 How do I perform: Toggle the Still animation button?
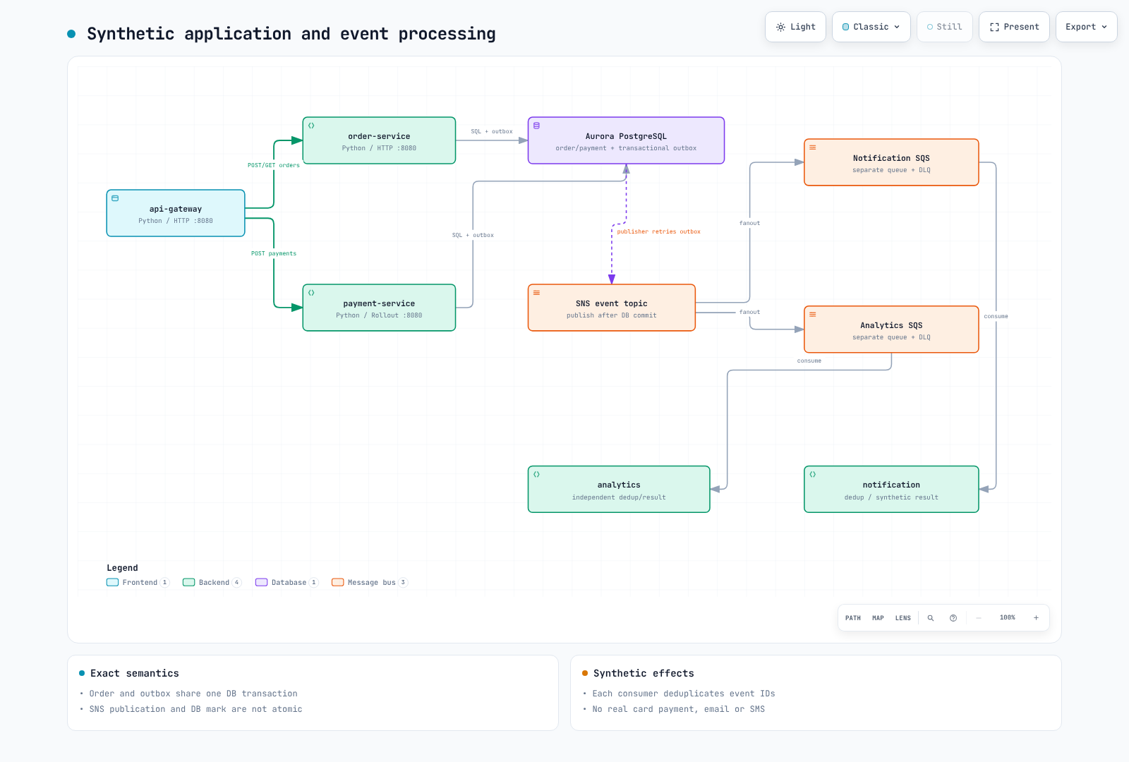(x=944, y=27)
